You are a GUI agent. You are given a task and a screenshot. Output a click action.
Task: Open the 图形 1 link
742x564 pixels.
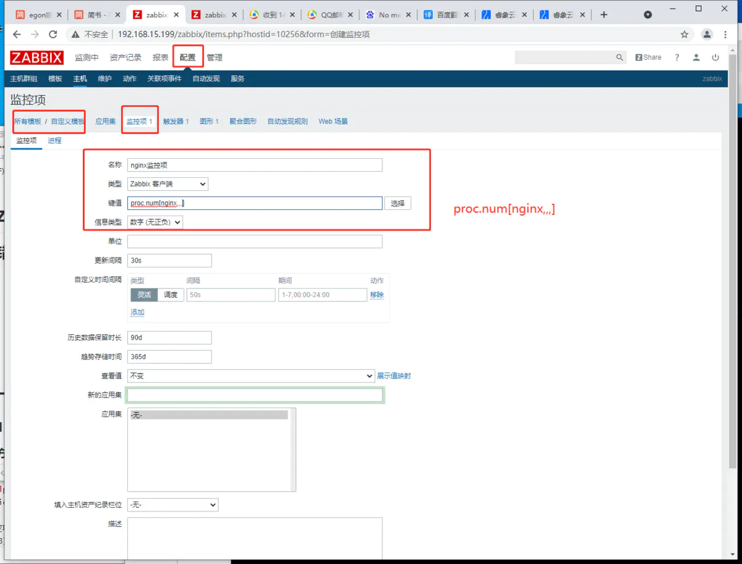pyautogui.click(x=209, y=122)
